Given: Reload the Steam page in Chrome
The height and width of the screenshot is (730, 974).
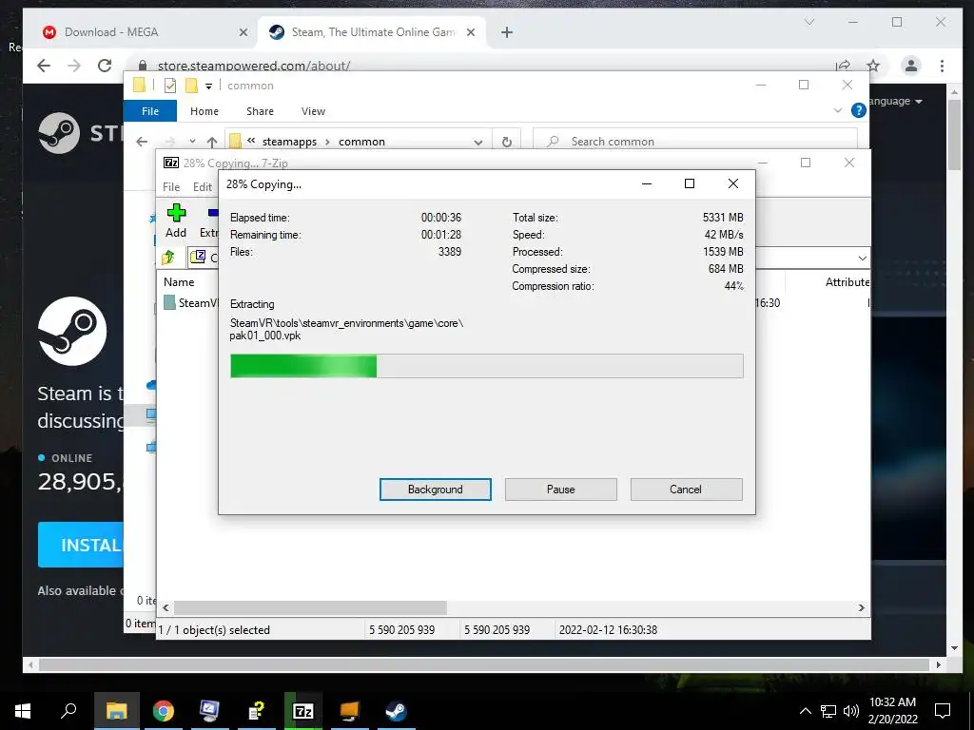Looking at the screenshot, I should pos(105,66).
